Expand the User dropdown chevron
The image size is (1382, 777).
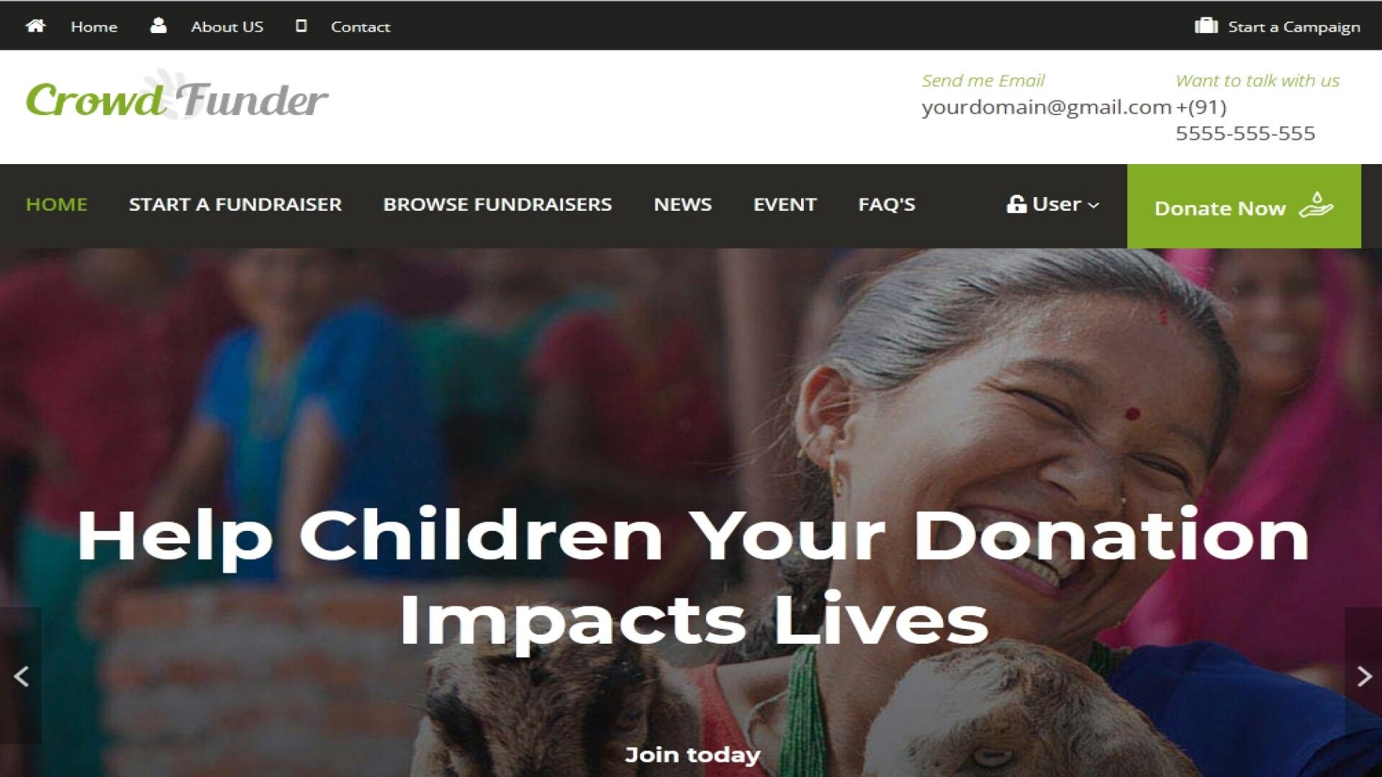(x=1093, y=205)
